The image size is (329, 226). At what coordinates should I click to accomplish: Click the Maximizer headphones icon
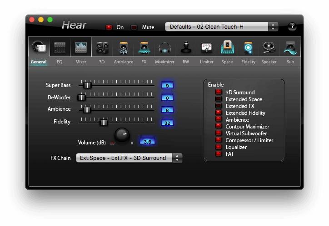(164, 48)
